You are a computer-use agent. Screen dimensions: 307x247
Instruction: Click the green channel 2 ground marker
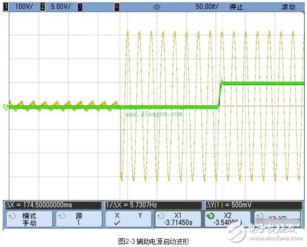click(x=5, y=107)
